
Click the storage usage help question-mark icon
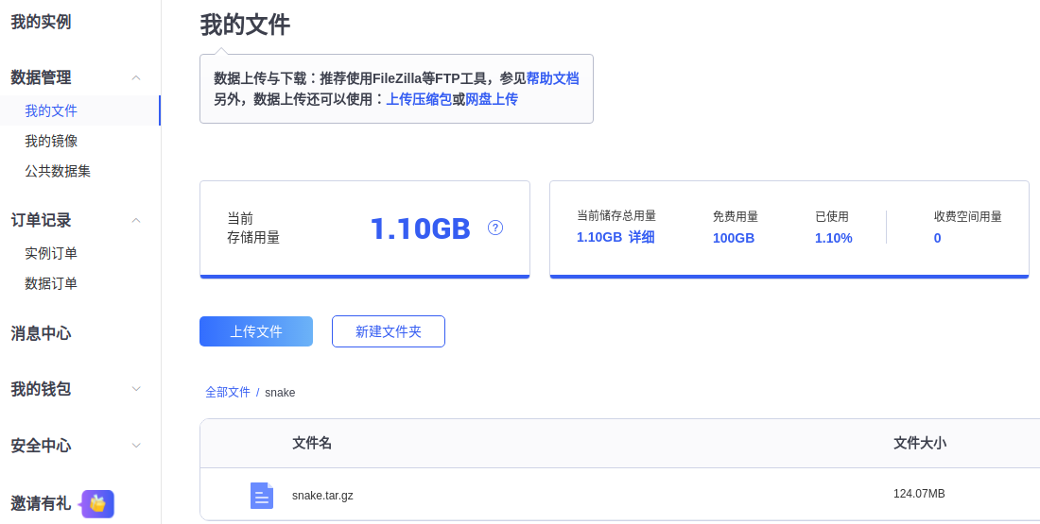point(495,228)
